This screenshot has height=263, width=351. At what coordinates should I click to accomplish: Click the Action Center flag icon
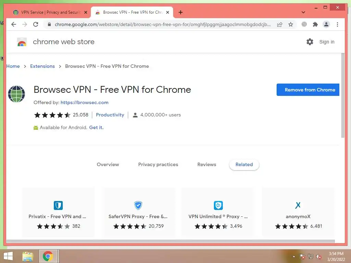pos(302,256)
